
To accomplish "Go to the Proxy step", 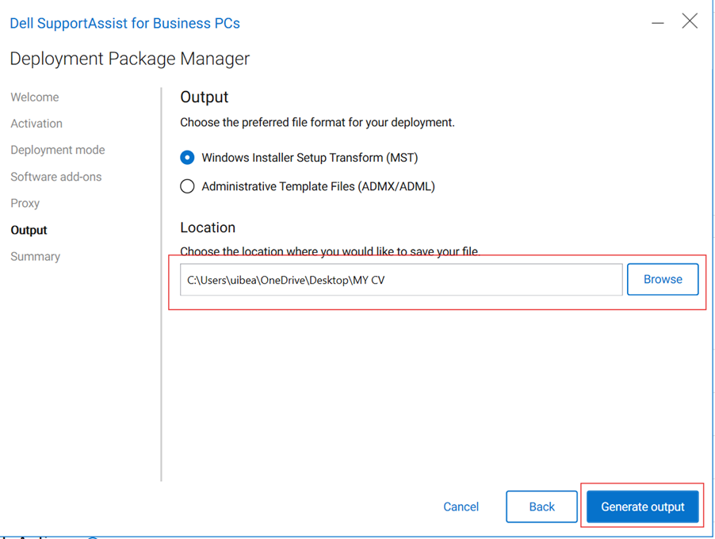I will click(x=25, y=203).
